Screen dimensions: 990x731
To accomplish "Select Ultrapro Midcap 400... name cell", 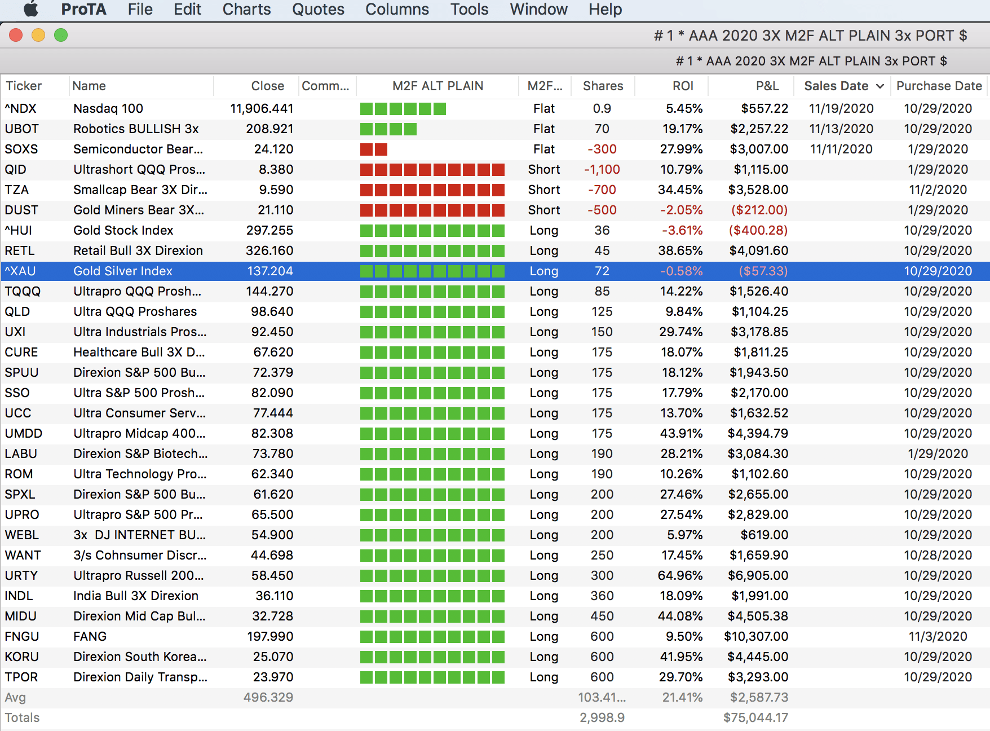I will pyautogui.click(x=139, y=433).
